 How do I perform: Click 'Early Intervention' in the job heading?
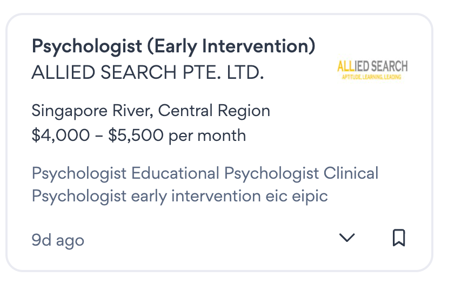pos(231,46)
